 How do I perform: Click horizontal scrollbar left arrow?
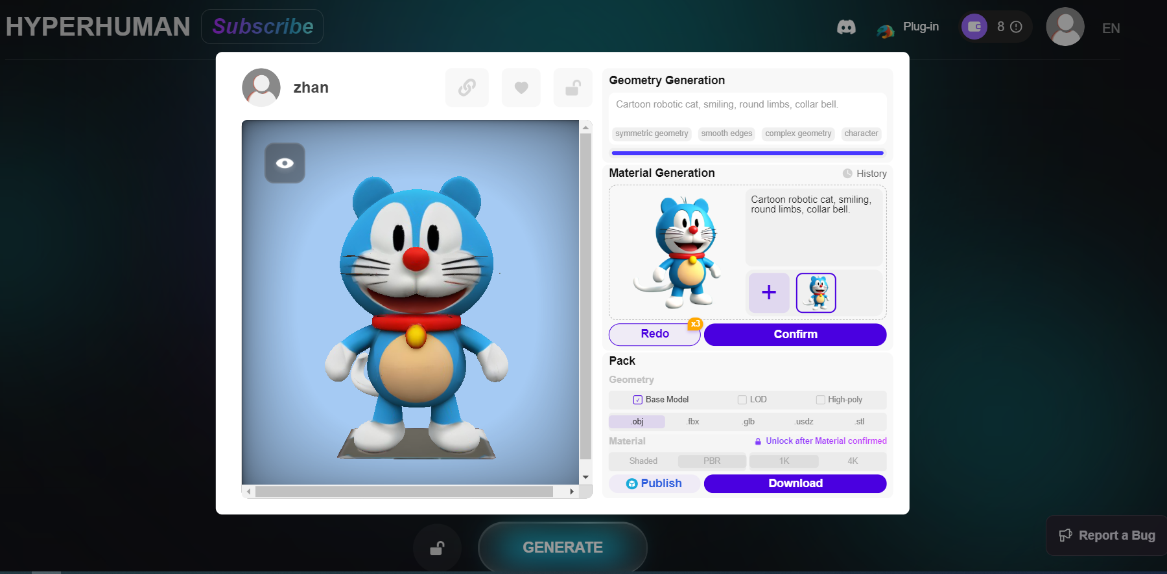249,492
